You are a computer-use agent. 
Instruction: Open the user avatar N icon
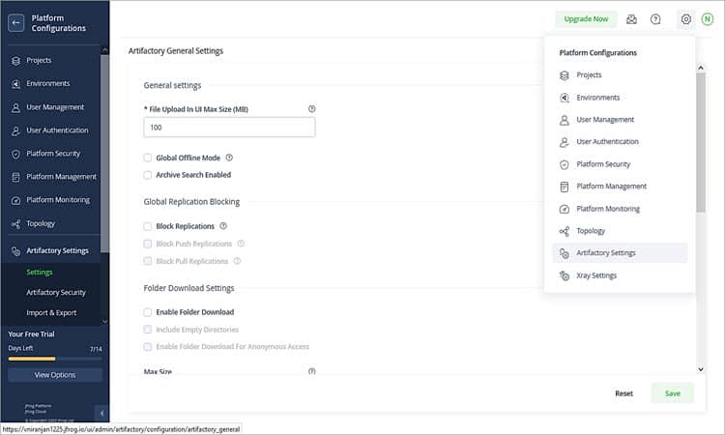708,18
